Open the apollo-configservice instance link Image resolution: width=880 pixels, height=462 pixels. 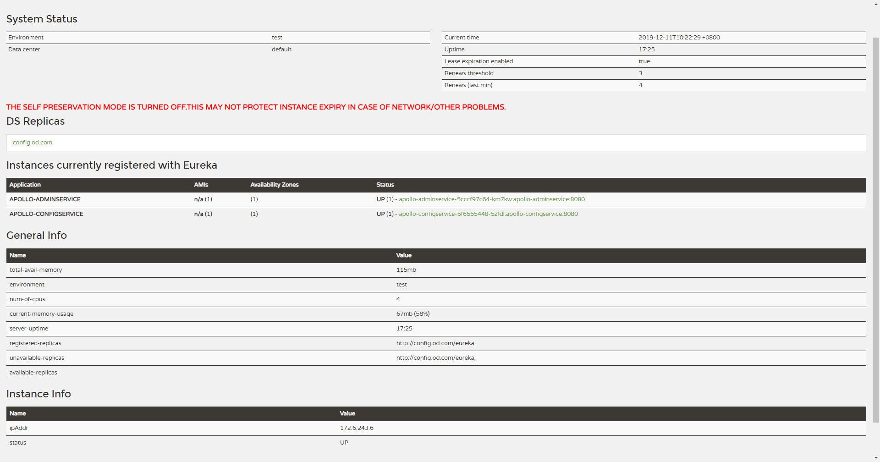[x=488, y=214]
